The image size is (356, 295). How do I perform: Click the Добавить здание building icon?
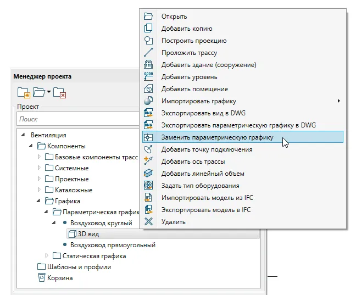coord(148,65)
